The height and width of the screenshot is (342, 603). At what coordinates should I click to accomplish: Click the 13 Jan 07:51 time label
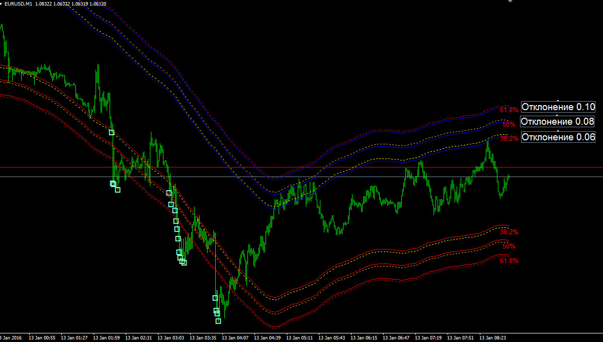(460, 338)
